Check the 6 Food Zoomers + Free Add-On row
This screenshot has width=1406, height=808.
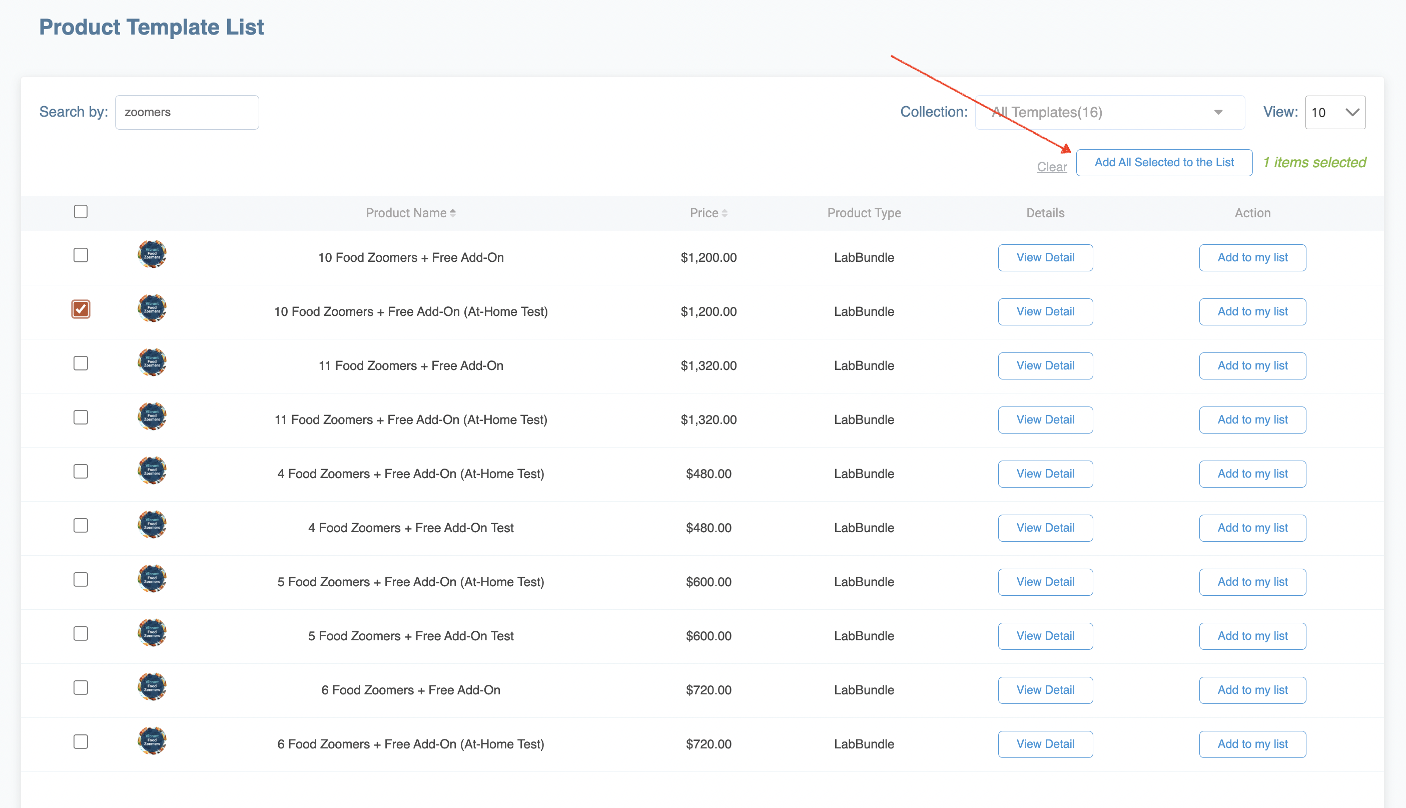[81, 687]
